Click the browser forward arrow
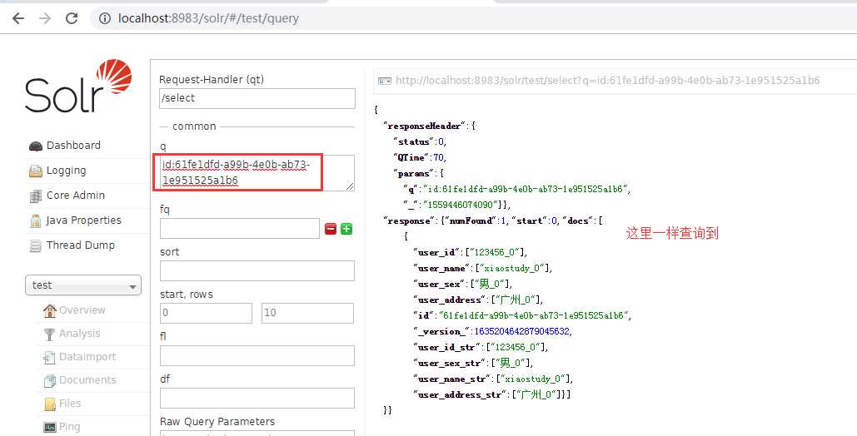857x436 pixels. click(x=45, y=18)
